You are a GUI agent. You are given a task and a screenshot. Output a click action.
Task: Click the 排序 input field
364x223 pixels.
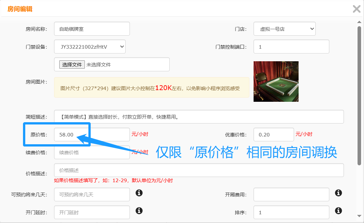[291, 212]
